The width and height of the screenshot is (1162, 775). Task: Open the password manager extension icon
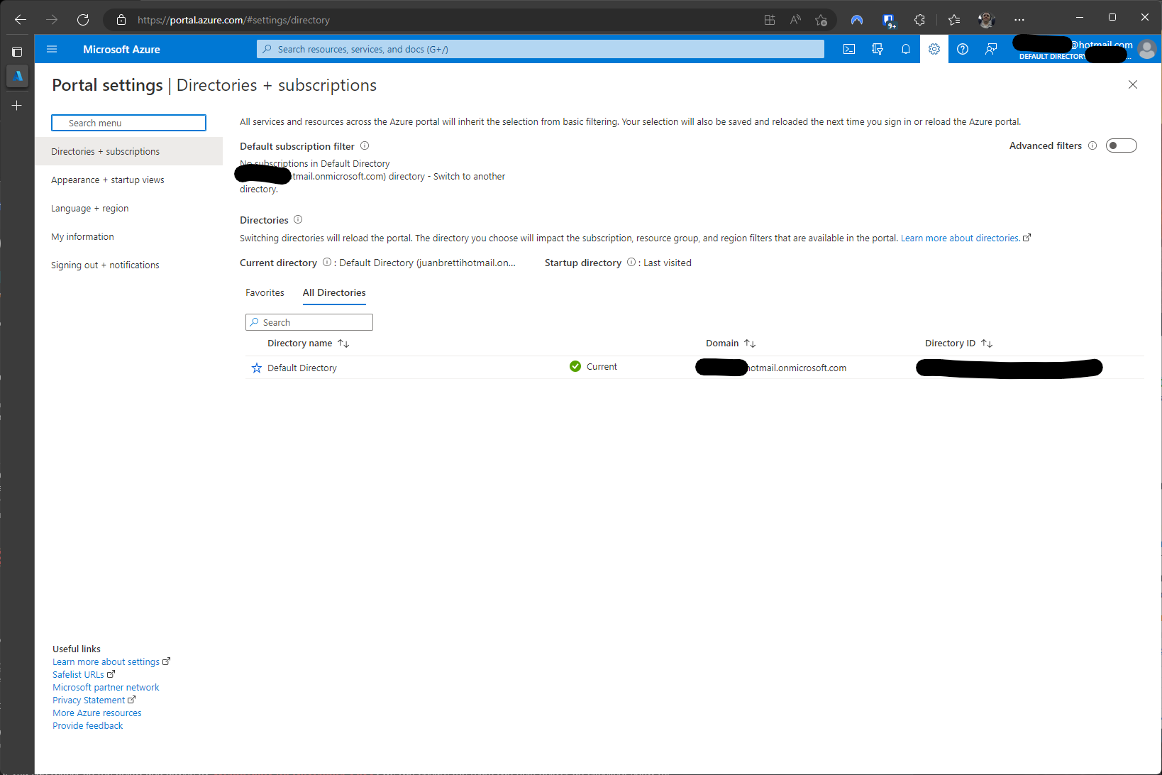[x=889, y=21]
